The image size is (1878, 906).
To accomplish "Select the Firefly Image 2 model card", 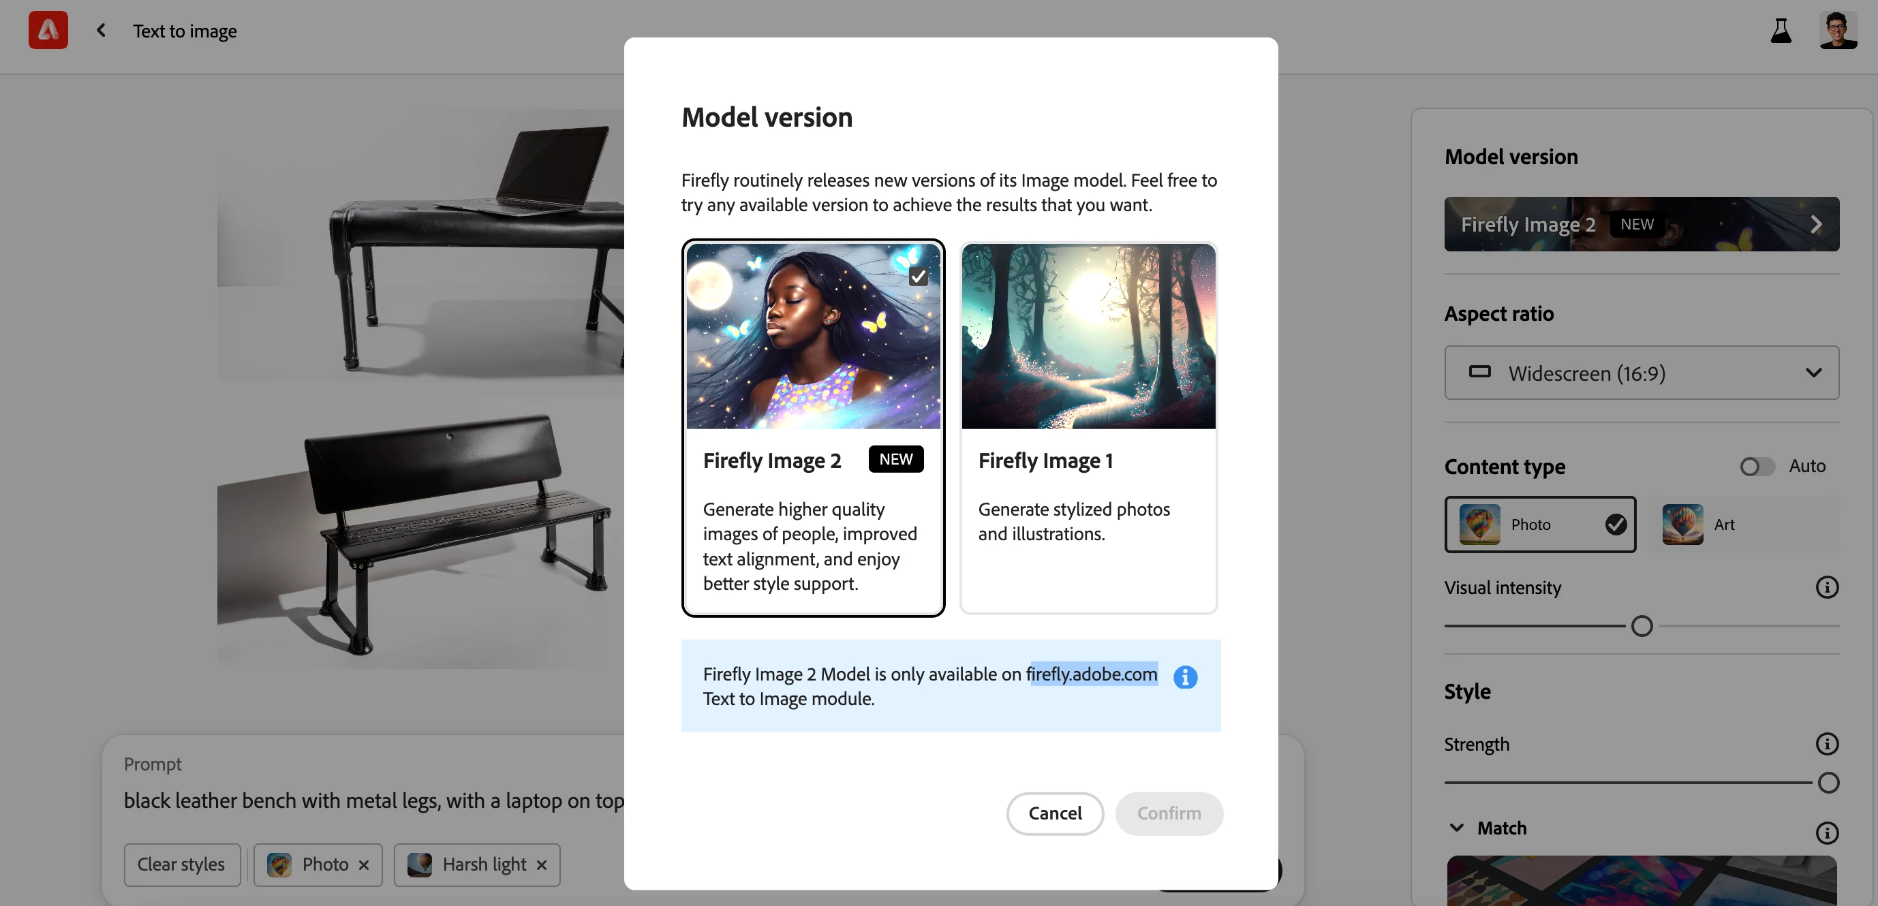I will tap(813, 428).
